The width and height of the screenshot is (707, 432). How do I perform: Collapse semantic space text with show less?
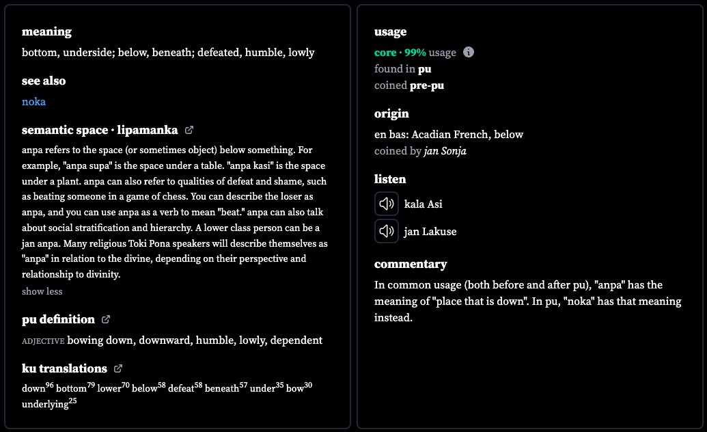[42, 291]
